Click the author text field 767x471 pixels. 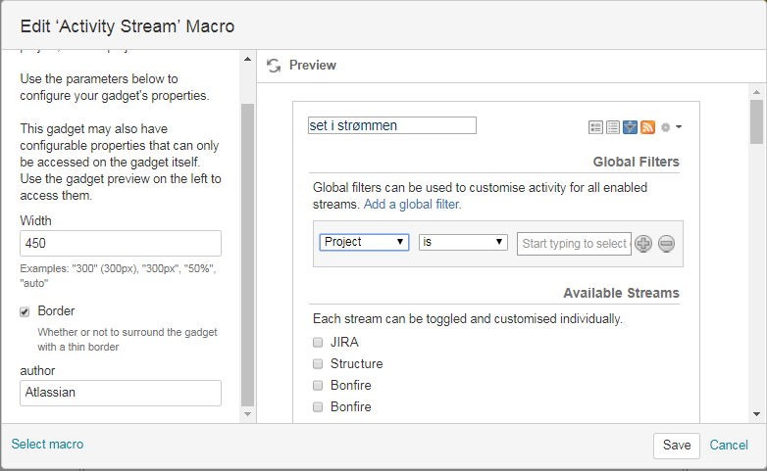(x=121, y=393)
